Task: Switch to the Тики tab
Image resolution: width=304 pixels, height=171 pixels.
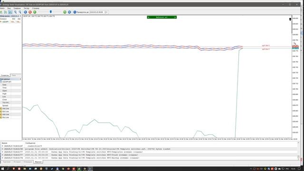Action: [x=14, y=76]
